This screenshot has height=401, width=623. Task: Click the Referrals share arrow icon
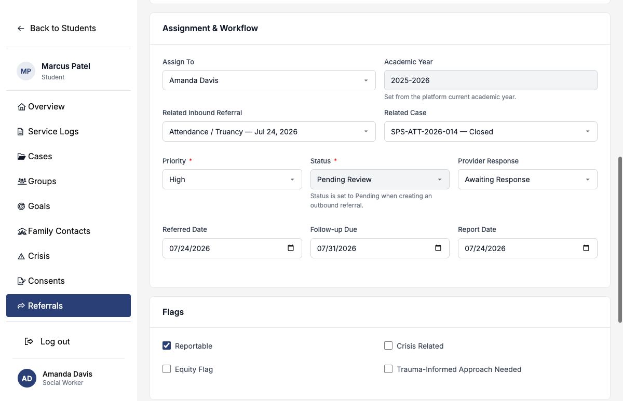21,306
